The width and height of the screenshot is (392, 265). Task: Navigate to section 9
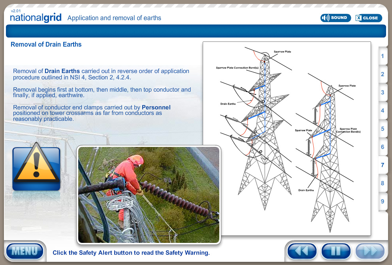click(x=382, y=201)
